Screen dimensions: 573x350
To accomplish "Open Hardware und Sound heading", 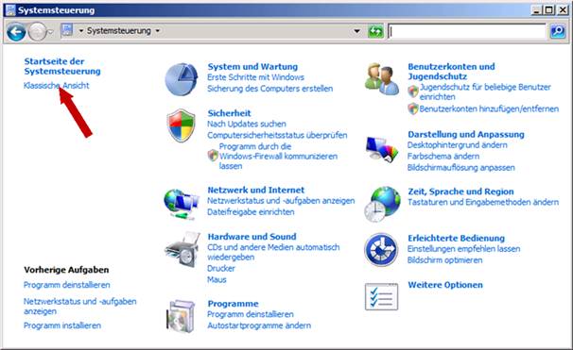I will (252, 236).
